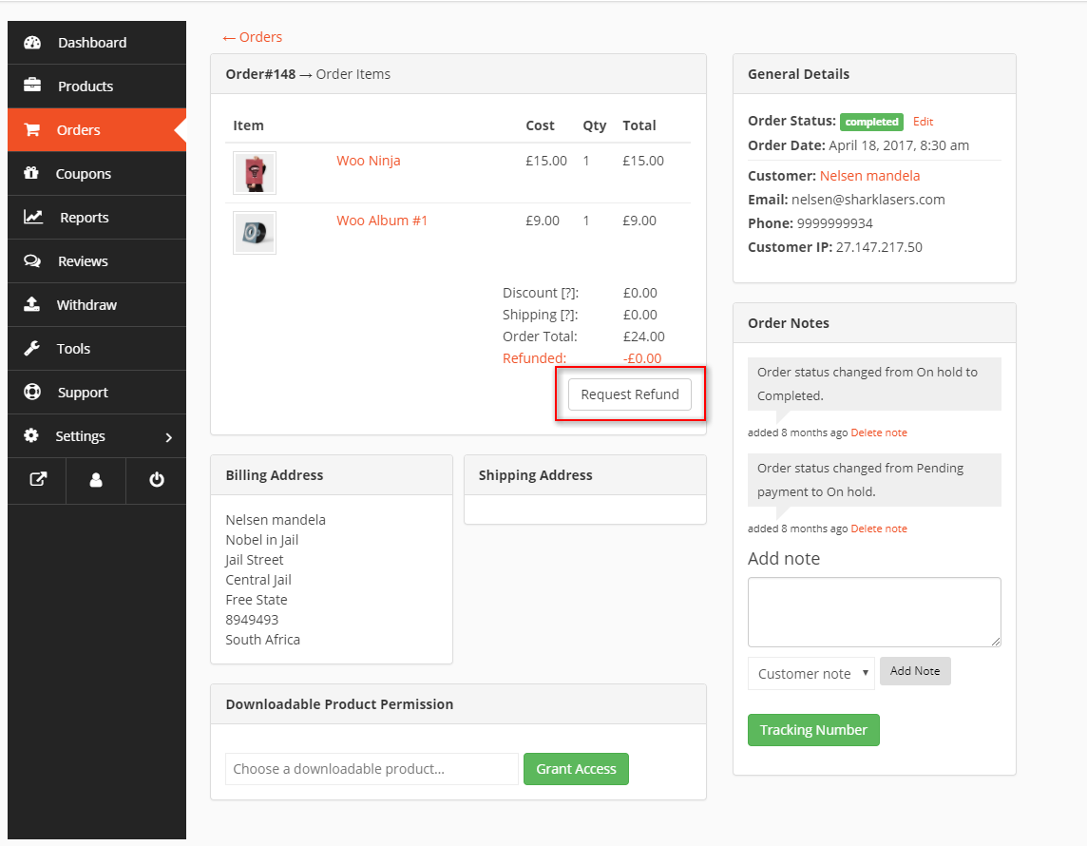Viewport: 1087px width, 846px height.
Task: Click the green Tracking Number button
Action: pos(813,730)
